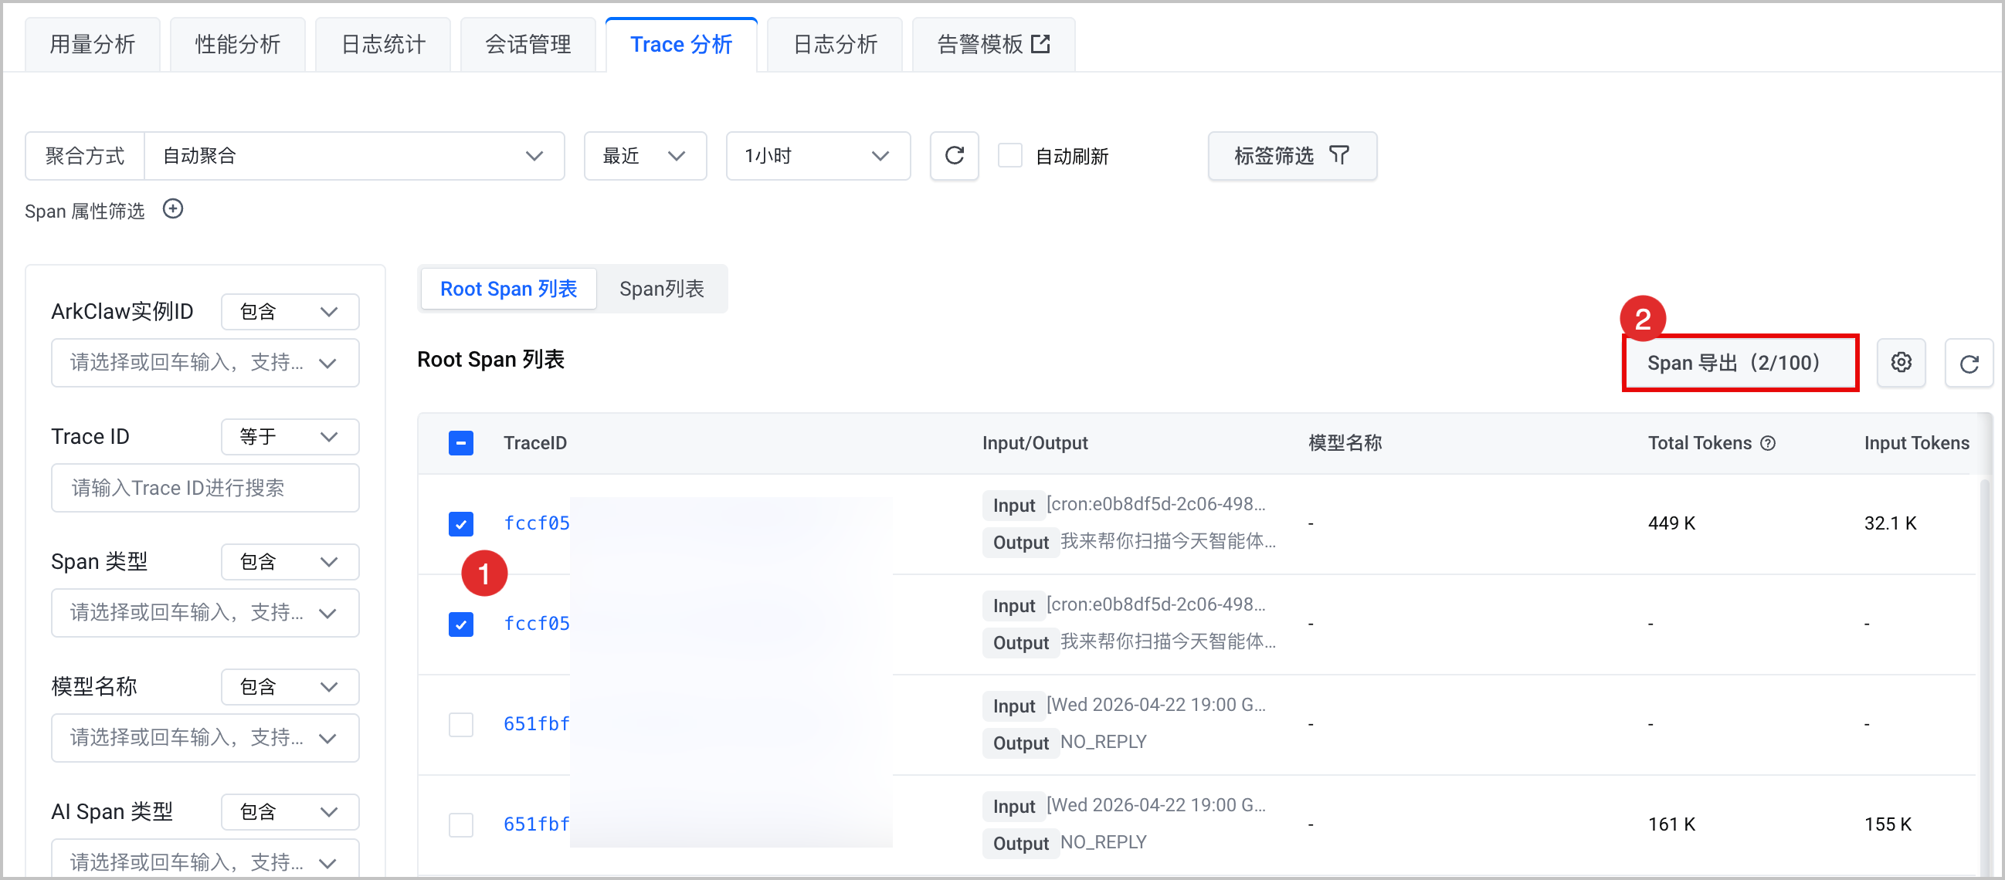This screenshot has width=2005, height=880.
Task: Open the column settings gear icon
Action: click(x=1901, y=363)
